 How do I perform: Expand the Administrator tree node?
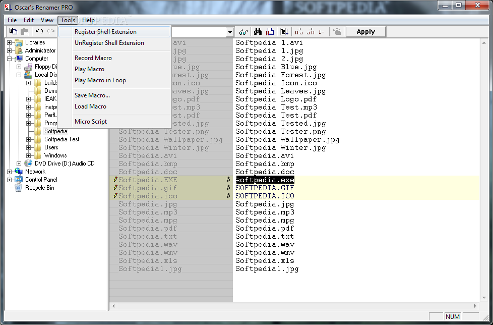pos(10,50)
